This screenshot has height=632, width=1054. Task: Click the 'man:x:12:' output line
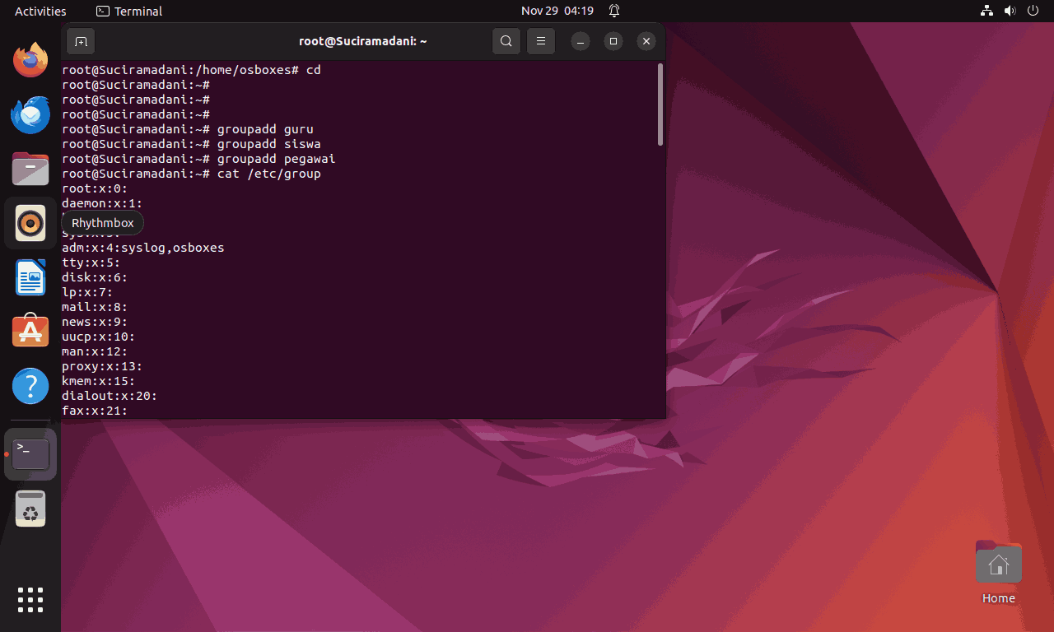(95, 351)
